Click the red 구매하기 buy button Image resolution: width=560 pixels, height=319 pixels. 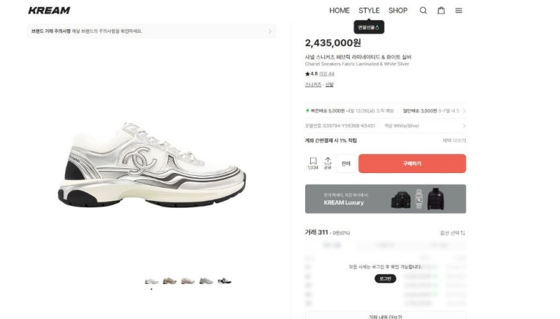coord(412,163)
